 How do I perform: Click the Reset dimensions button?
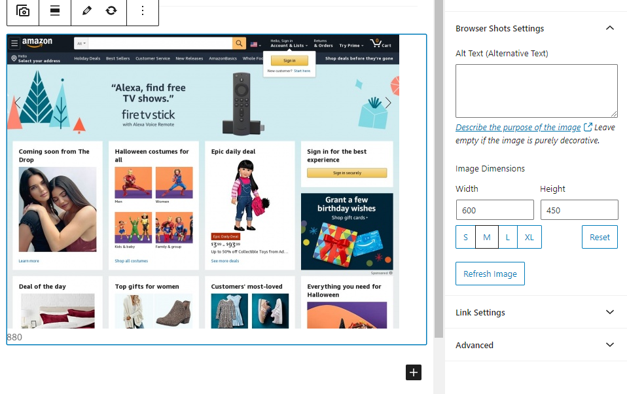(600, 237)
